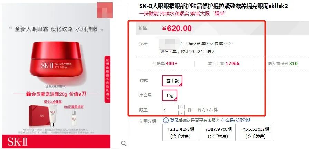This screenshot has width=309, height=149.
Task: Open the 什么是花呗分期 link
Action: tap(236, 120)
